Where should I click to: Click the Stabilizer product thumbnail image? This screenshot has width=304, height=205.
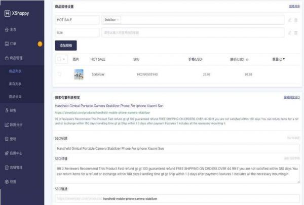point(79,74)
